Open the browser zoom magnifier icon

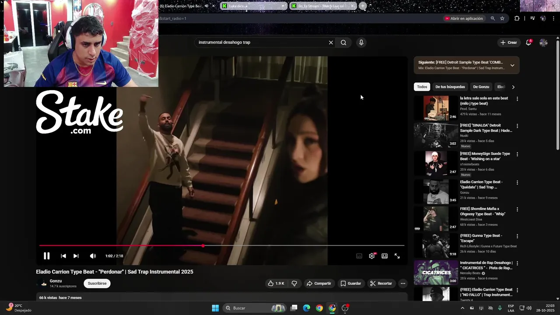click(x=493, y=18)
